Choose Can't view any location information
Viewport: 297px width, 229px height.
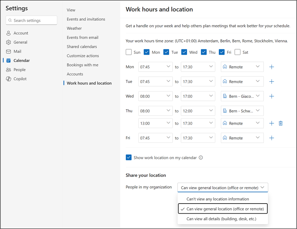coord(223,199)
